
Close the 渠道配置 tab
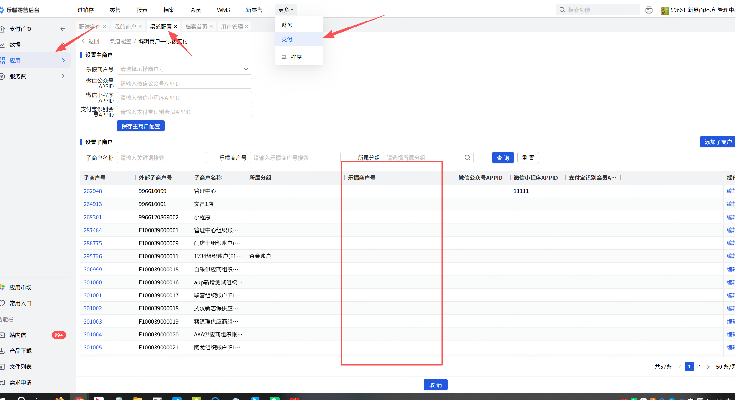pos(176,27)
